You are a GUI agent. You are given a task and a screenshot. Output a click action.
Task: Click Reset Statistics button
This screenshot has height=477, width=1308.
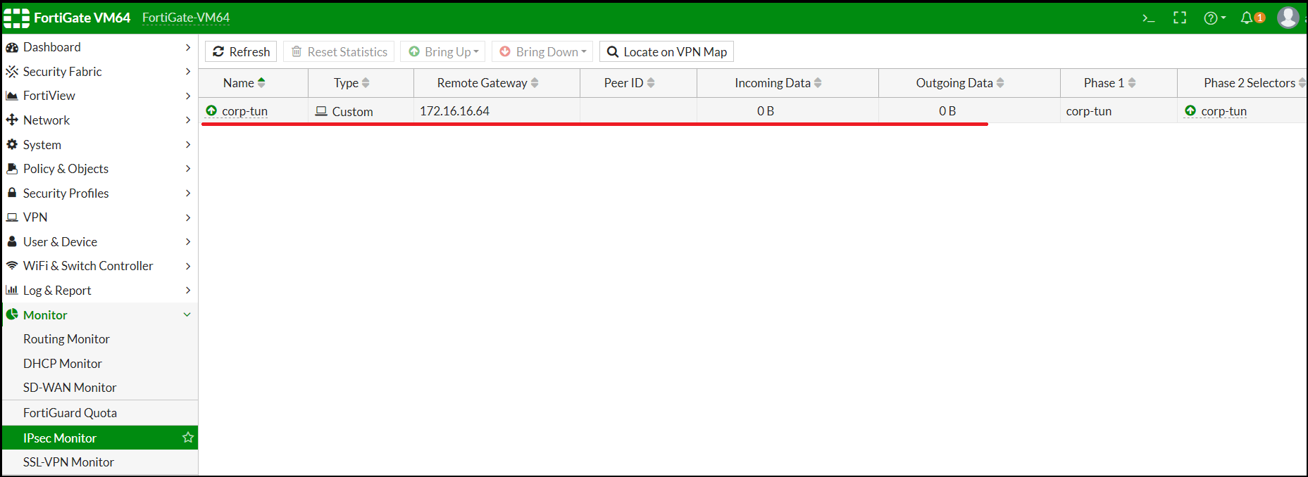point(339,51)
